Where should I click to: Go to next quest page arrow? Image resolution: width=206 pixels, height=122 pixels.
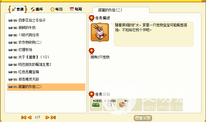click(x=47, y=117)
